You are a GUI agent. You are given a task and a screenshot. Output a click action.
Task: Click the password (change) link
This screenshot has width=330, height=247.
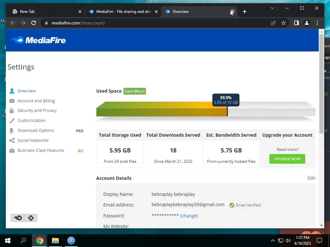[x=189, y=216]
